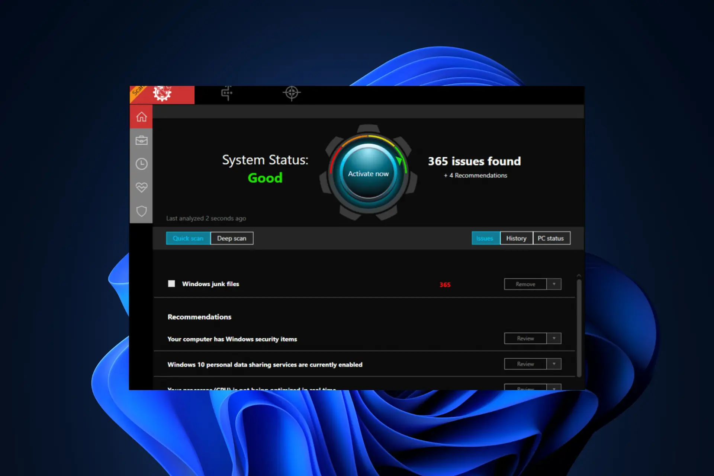Open the briefcase toolbox sidebar icon

(141, 141)
